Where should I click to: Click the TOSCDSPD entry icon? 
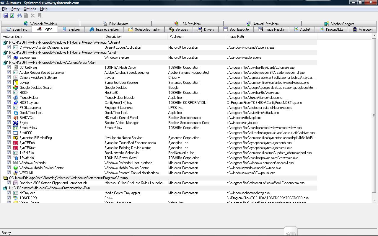pos(16,198)
